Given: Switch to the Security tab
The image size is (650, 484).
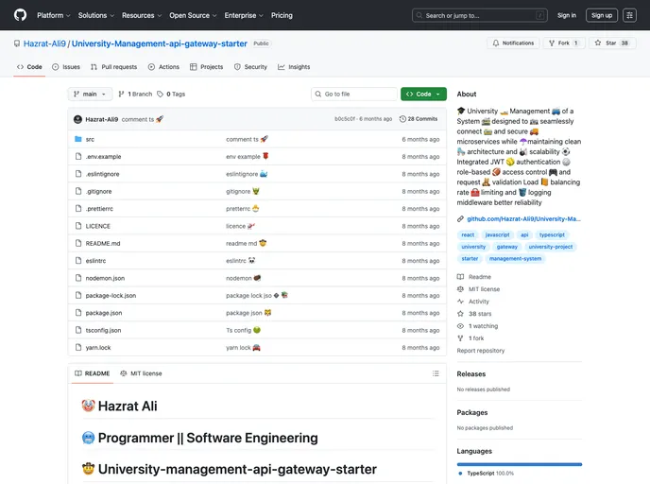Looking at the screenshot, I should (x=250, y=67).
